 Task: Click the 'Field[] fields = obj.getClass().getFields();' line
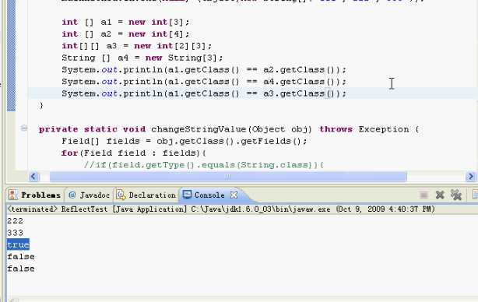[185, 141]
